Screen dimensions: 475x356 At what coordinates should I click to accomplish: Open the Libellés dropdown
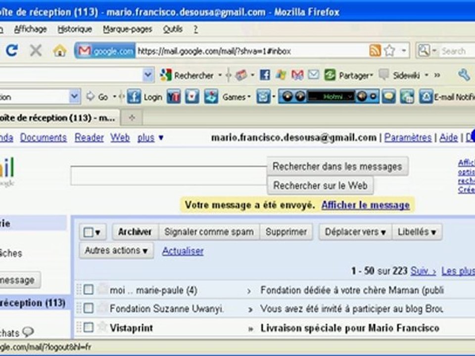pyautogui.click(x=417, y=232)
